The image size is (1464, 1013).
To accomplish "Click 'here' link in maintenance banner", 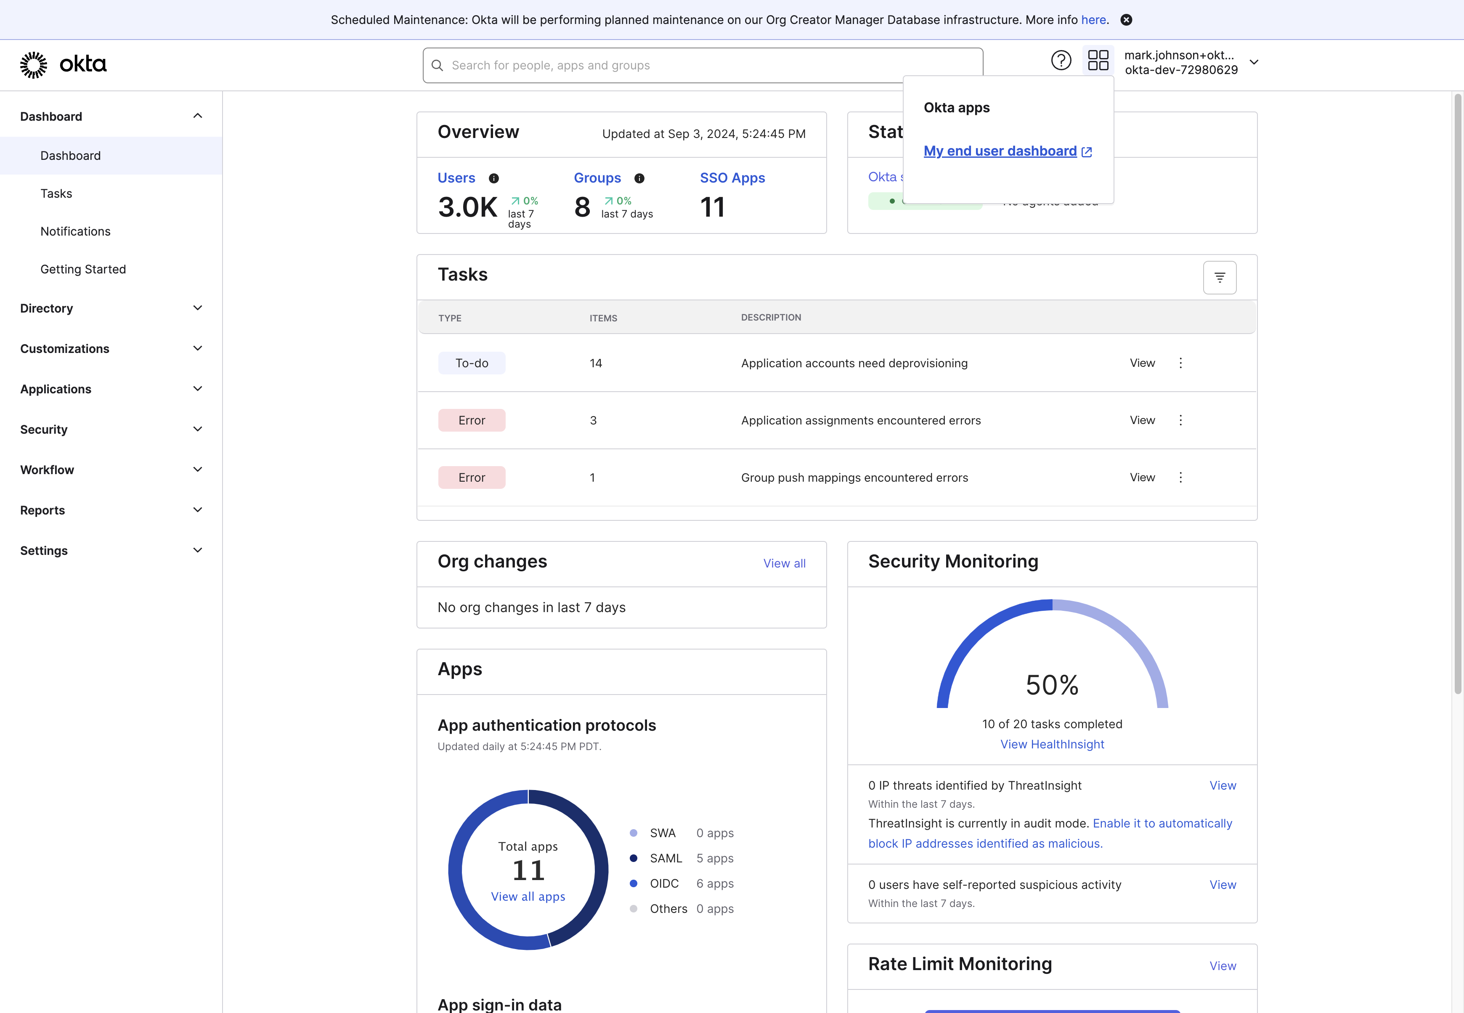I will [x=1093, y=20].
